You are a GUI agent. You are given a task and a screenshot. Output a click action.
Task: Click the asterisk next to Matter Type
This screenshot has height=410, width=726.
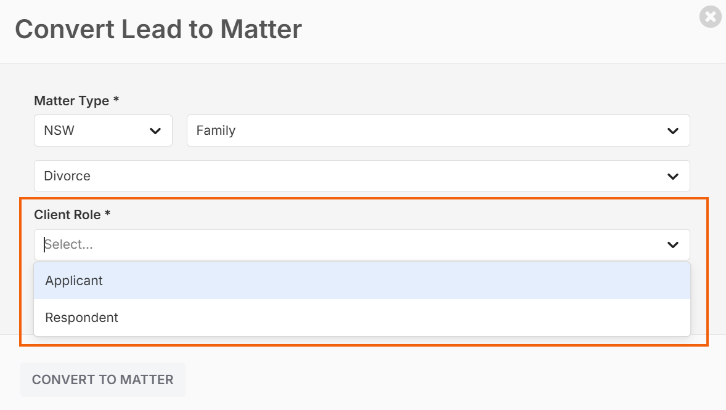tap(116, 100)
